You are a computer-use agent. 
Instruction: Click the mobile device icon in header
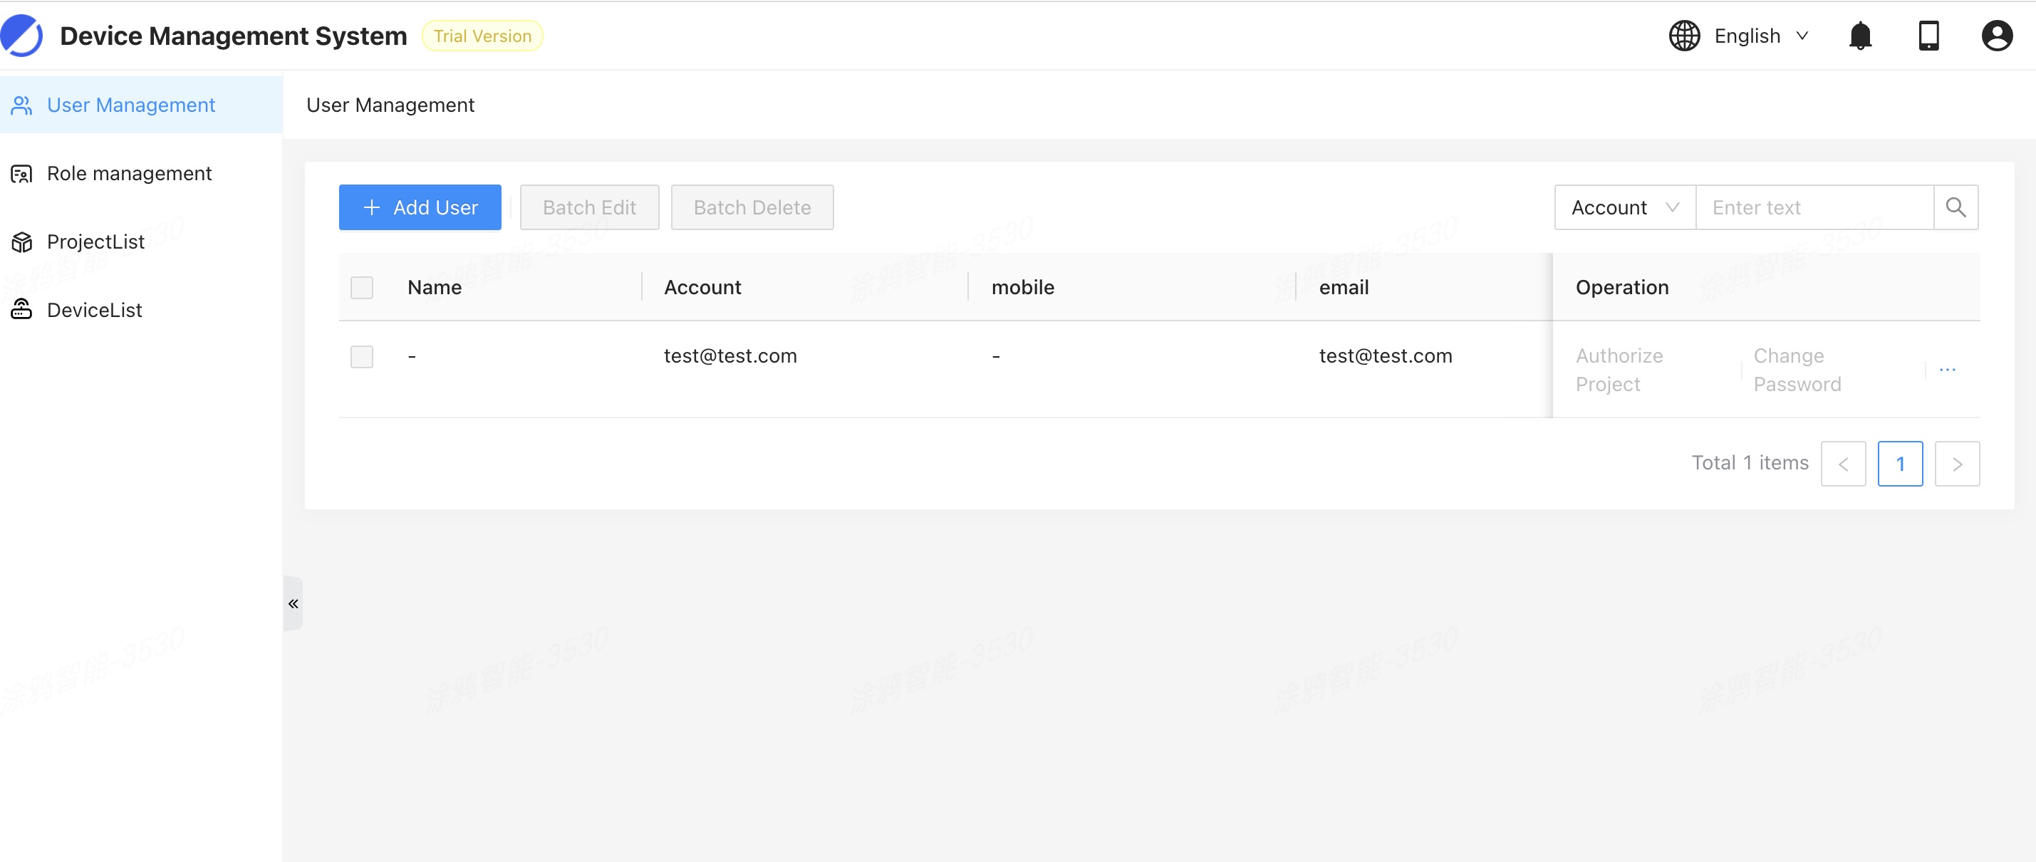pos(1928,36)
